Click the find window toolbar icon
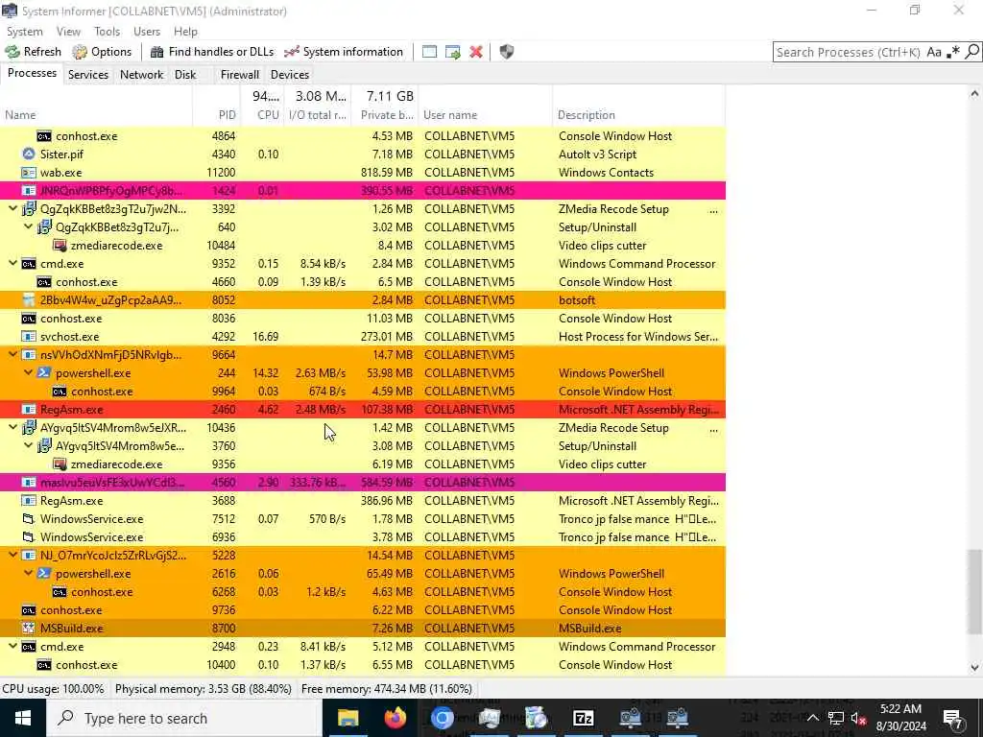983x737 pixels. click(429, 52)
